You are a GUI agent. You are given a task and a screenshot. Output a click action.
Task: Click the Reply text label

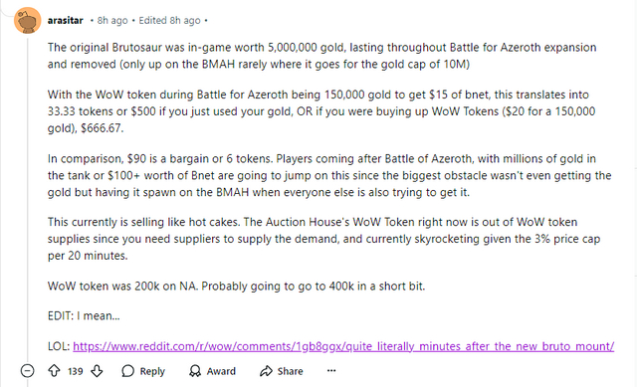coord(152,371)
